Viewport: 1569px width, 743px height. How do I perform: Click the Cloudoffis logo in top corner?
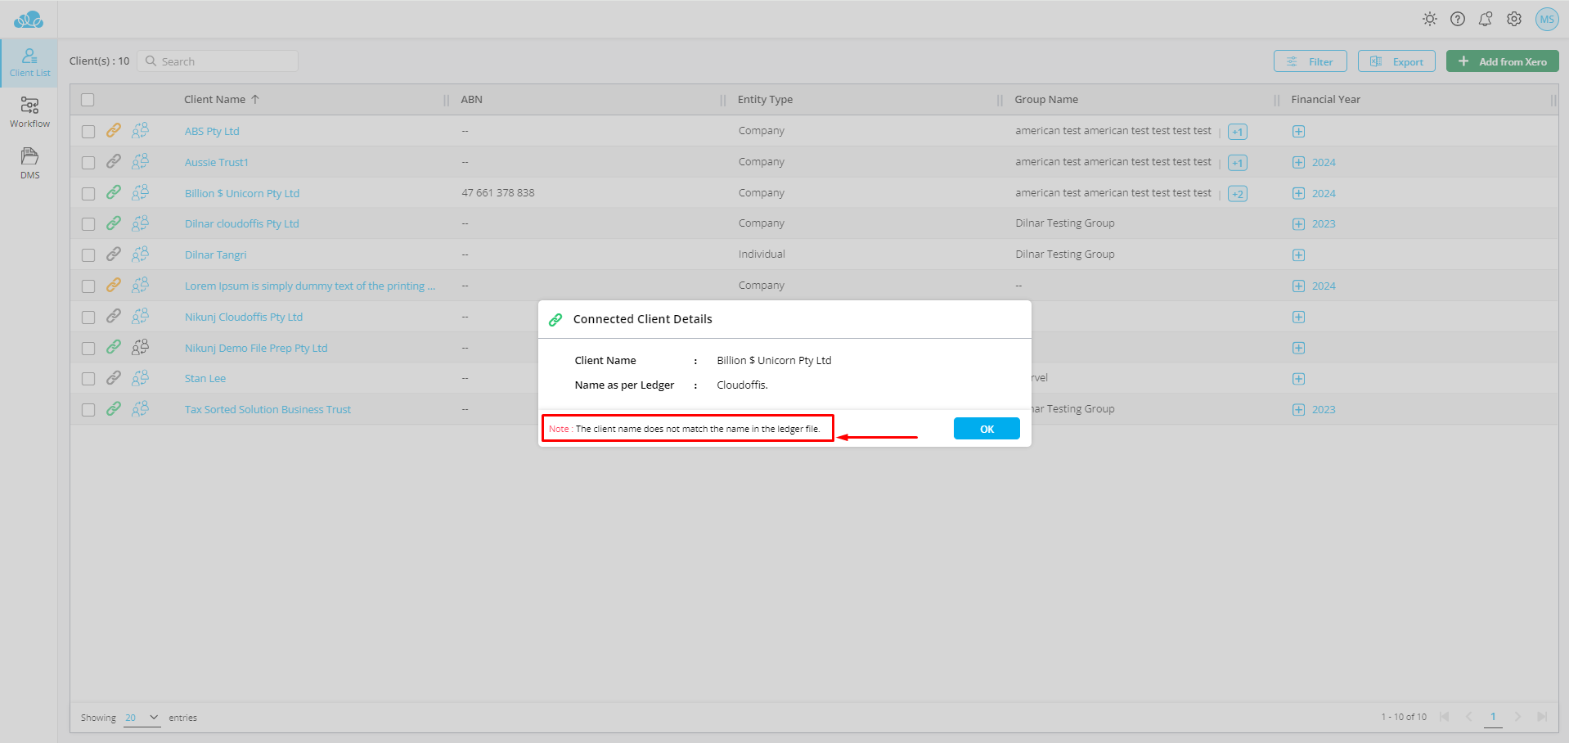pyautogui.click(x=29, y=20)
